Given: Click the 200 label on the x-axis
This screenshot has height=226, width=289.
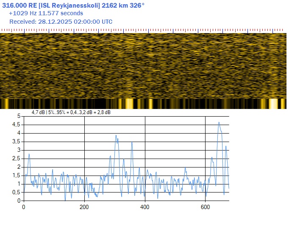Looking at the screenshot, I should point(84,207).
